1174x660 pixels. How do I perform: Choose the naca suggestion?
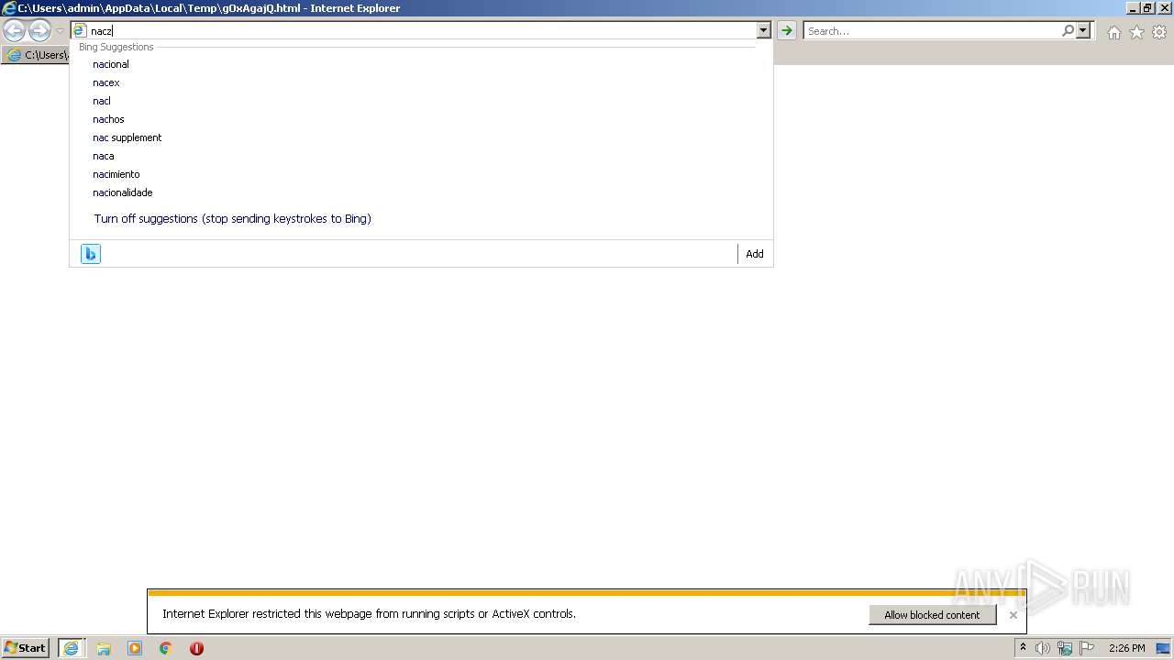tap(104, 156)
